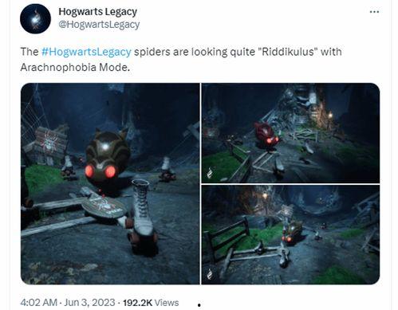Open the bottom-right screenshot thumbnail

click(x=290, y=235)
